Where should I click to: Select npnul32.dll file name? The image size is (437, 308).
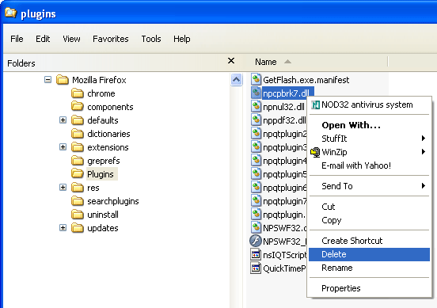tap(283, 107)
